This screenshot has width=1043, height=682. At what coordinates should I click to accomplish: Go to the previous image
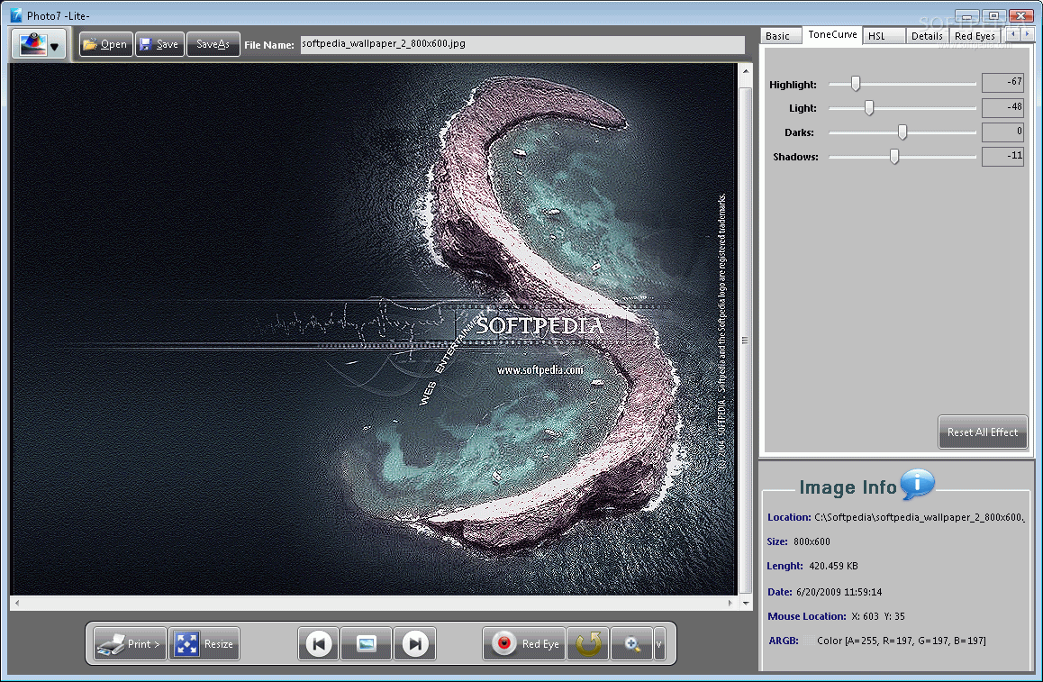coord(319,643)
